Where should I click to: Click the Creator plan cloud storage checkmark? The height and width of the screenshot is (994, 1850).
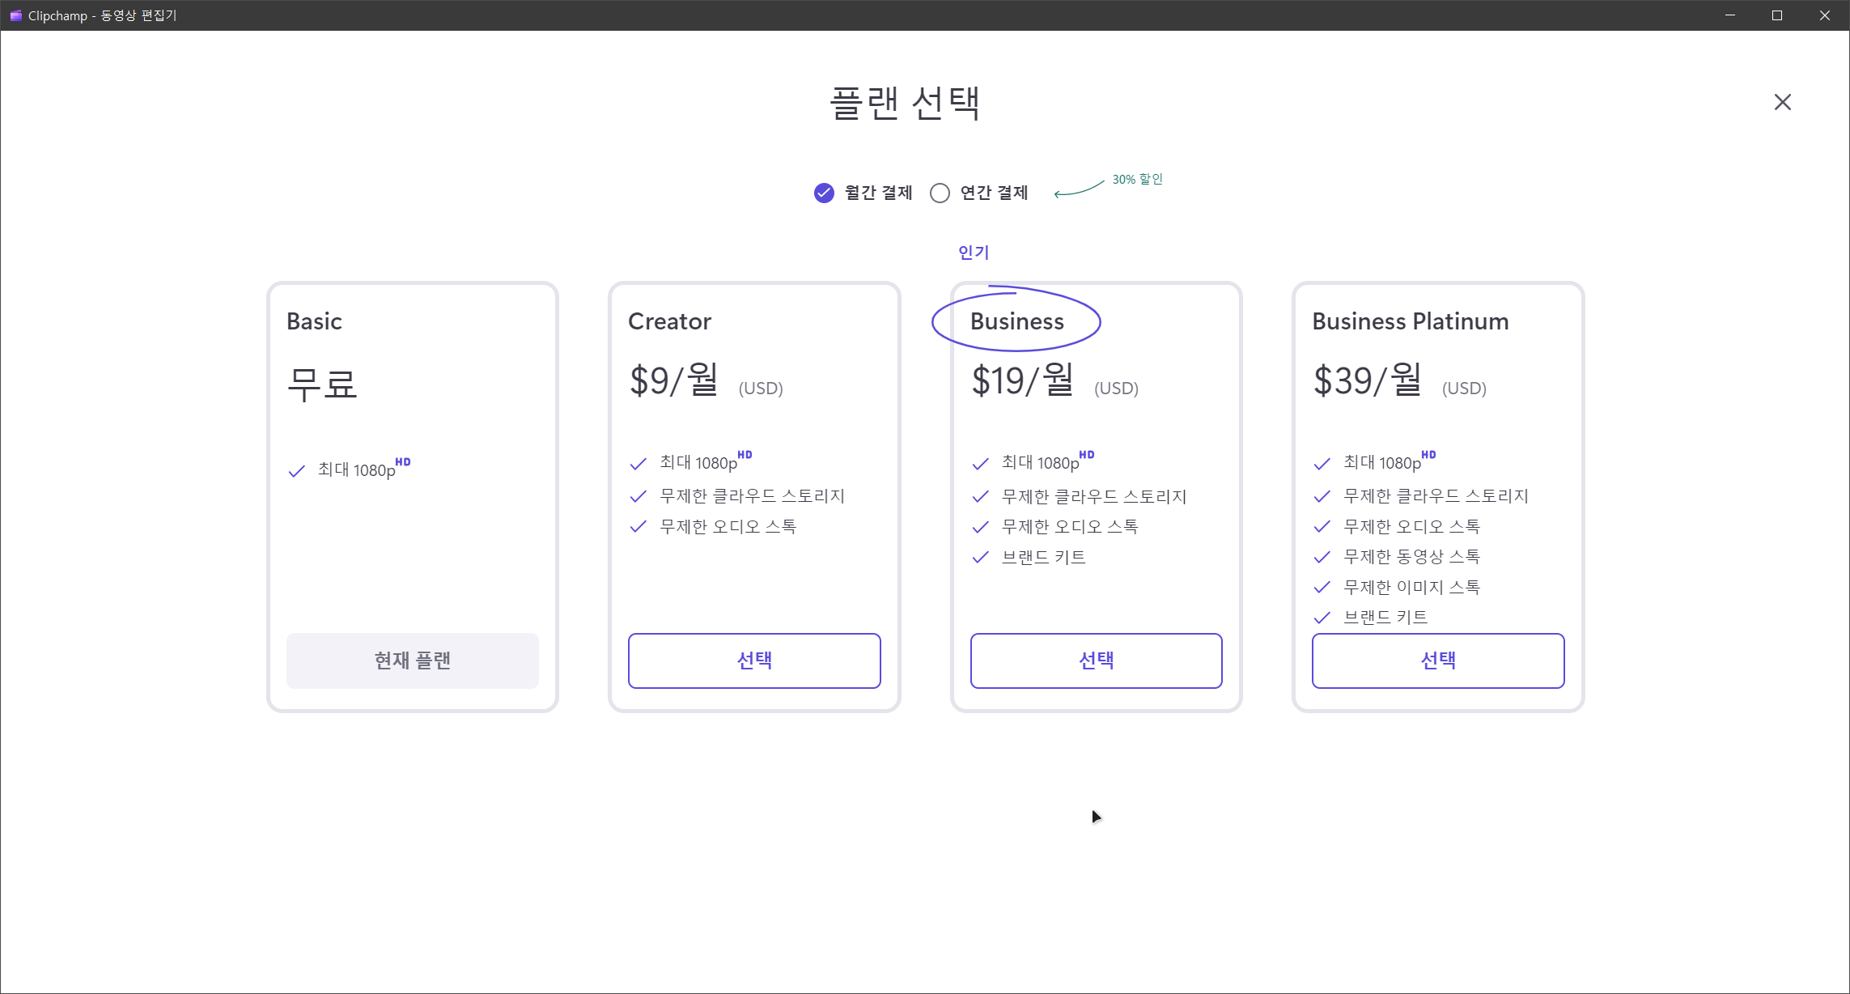639,496
